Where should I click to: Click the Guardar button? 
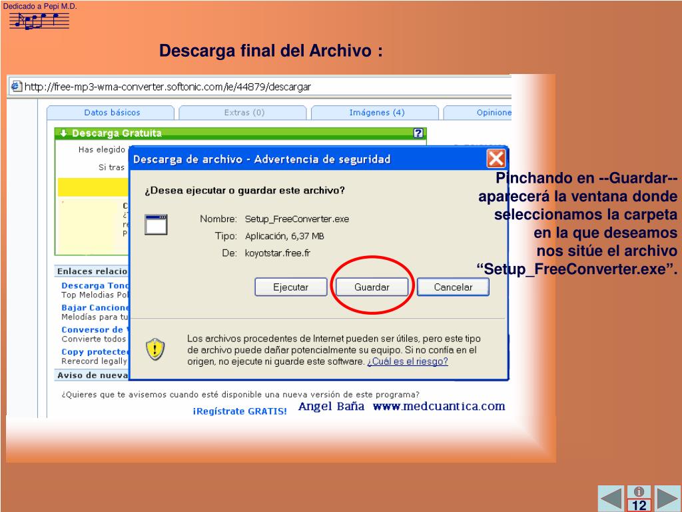(x=372, y=287)
